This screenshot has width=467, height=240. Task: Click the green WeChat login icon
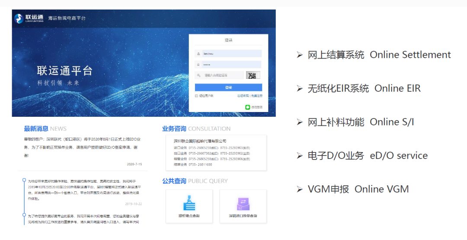[247, 107]
